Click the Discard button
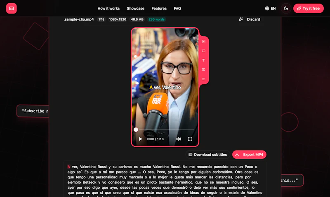330x197 pixels. [x=253, y=19]
